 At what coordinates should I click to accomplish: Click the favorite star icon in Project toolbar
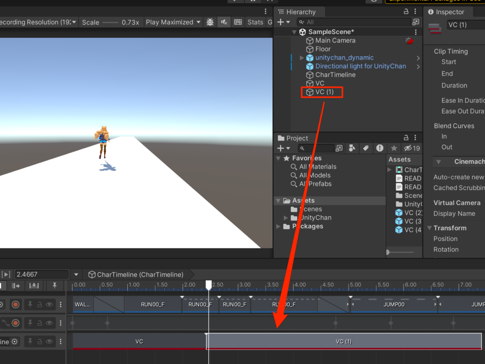tap(394, 148)
